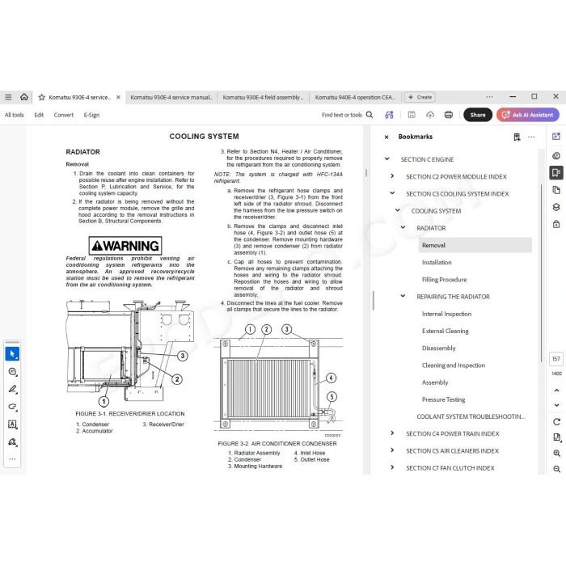Star the Komatsu 930E-4 service tab
The width and height of the screenshot is (566, 566).
(41, 97)
